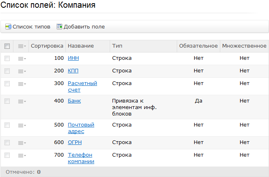This screenshot has height=177, width=269.
Task: Click the Добавить поле toolbar icon
Action: coord(59,26)
